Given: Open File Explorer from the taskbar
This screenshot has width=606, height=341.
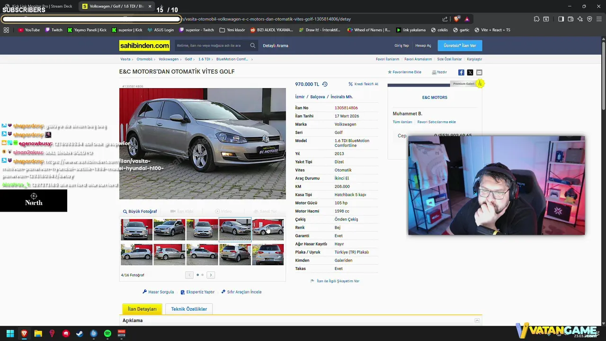Looking at the screenshot, I should click(38, 333).
